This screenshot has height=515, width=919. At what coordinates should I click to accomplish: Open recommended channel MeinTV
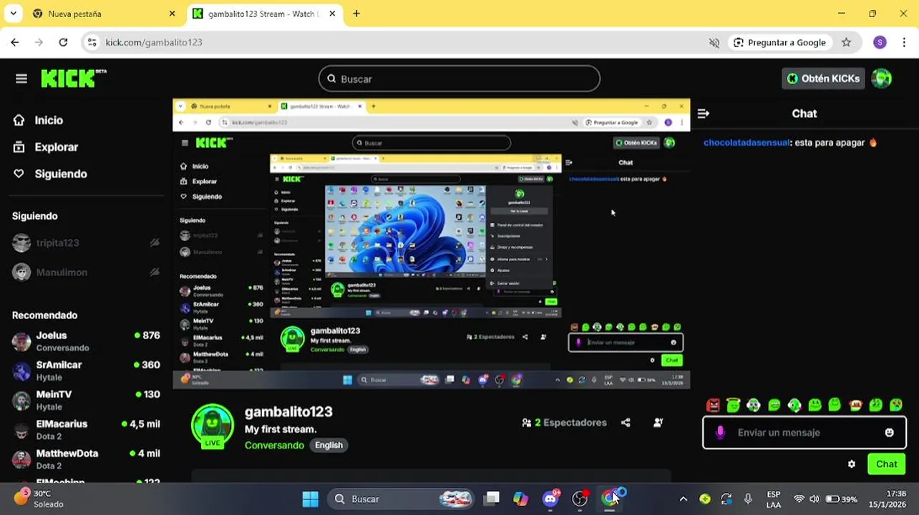coord(86,400)
